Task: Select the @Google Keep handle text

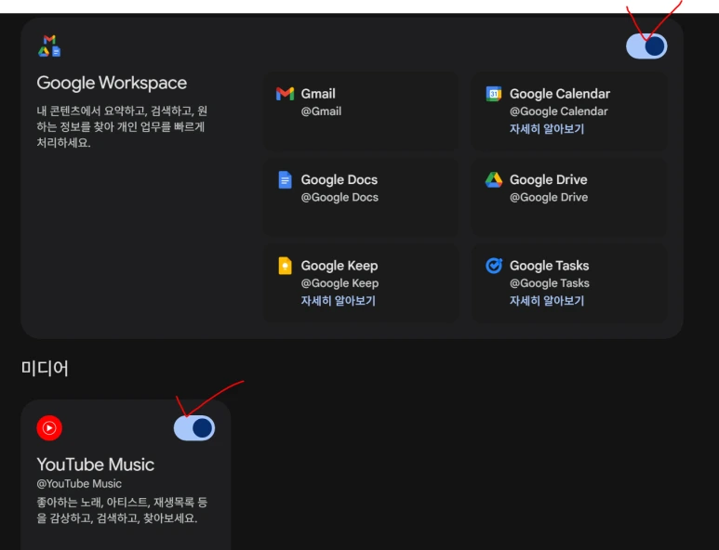Action: coord(340,283)
